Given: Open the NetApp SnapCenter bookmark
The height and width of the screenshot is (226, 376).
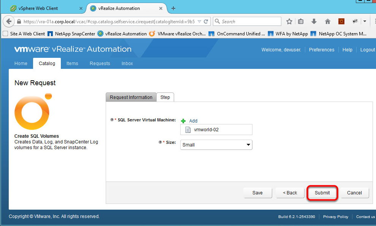Looking at the screenshot, I should (71, 34).
